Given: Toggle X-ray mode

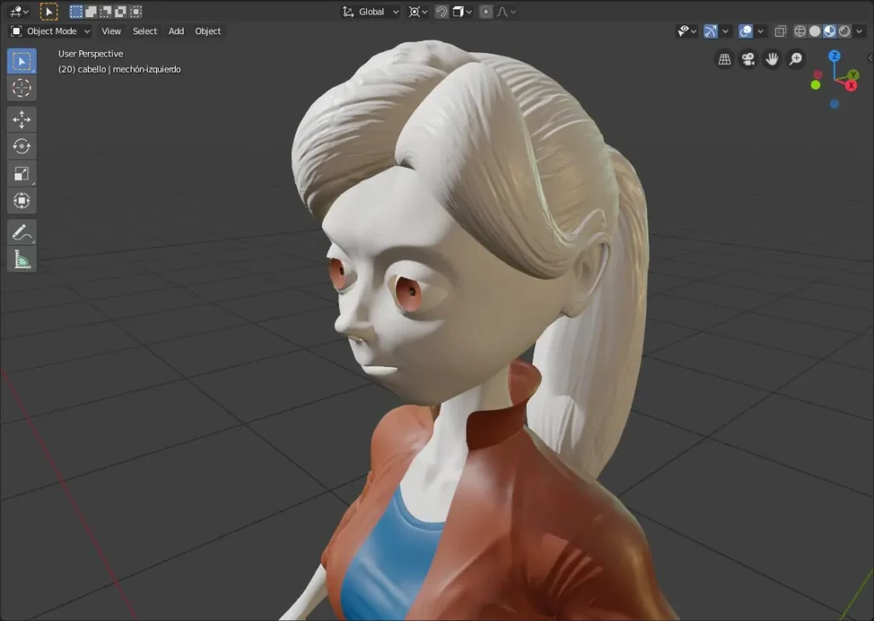Looking at the screenshot, I should pos(780,32).
